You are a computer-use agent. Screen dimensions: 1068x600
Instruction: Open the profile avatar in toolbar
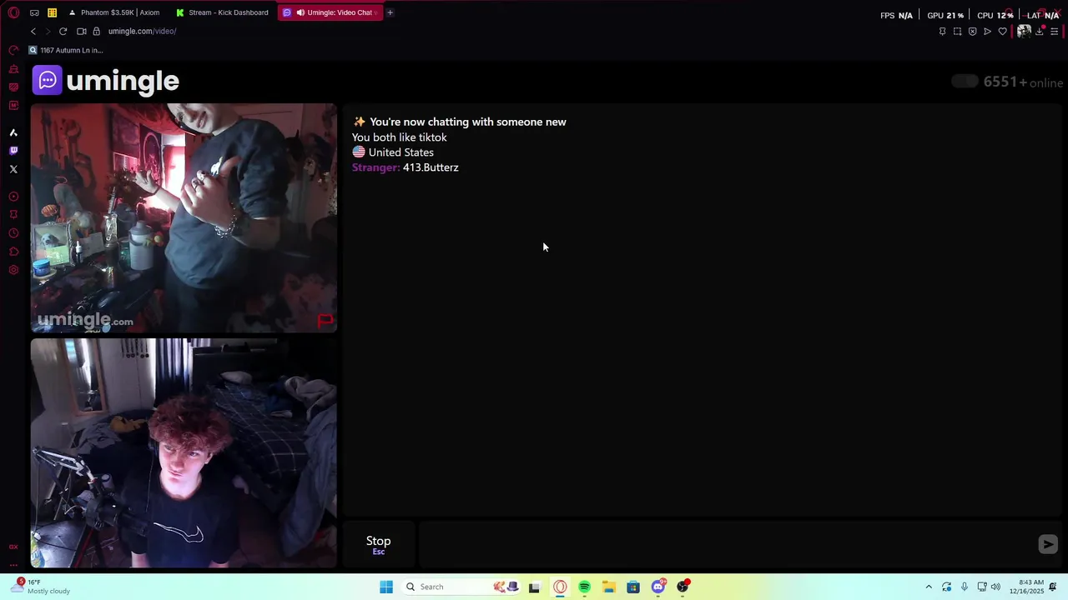click(x=1024, y=31)
